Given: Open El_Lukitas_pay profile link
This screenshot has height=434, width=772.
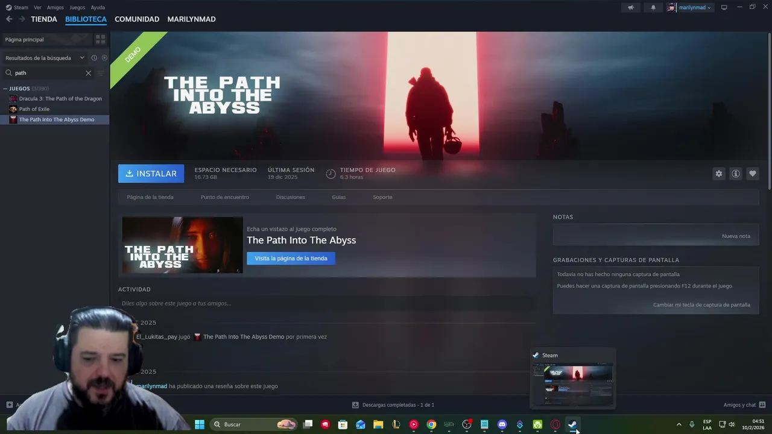Looking at the screenshot, I should pyautogui.click(x=157, y=337).
